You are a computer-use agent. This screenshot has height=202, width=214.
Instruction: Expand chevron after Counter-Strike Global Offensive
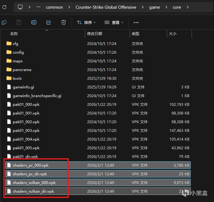143,7
